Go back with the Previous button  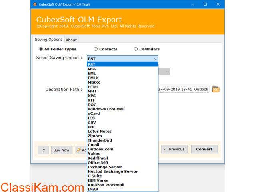[174, 149]
